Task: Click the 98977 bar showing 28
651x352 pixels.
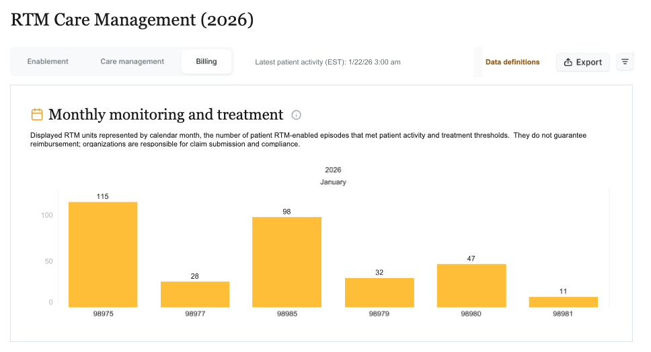Action: tap(195, 294)
